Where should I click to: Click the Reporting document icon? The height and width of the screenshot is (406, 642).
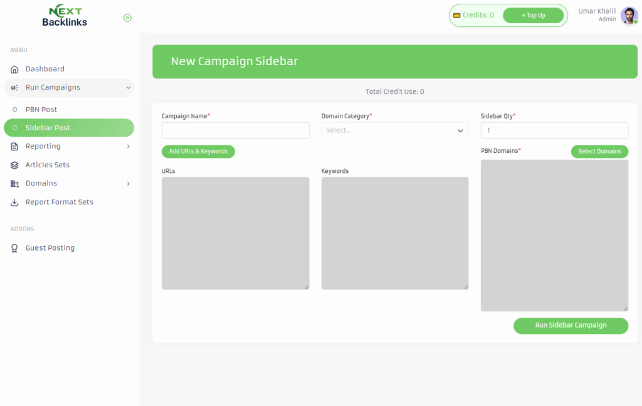pyautogui.click(x=14, y=147)
